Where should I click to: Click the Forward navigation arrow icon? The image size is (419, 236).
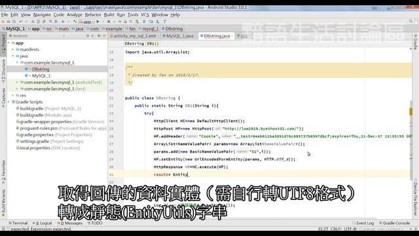click(x=68, y=22)
